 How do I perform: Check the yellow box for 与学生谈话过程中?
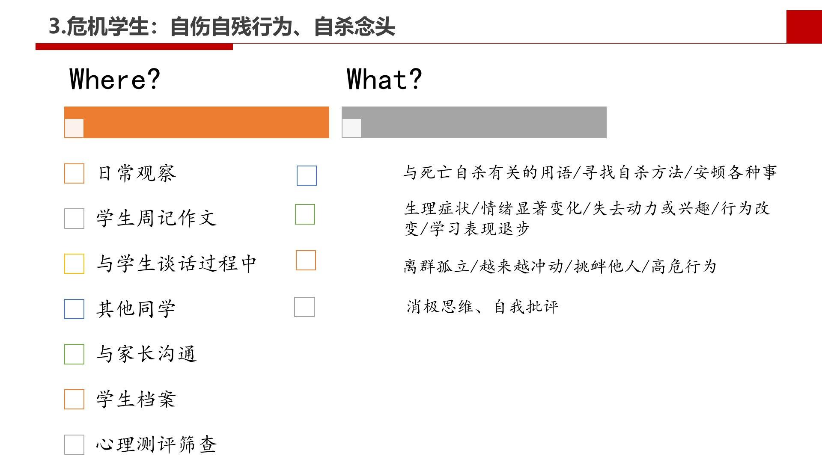click(74, 264)
